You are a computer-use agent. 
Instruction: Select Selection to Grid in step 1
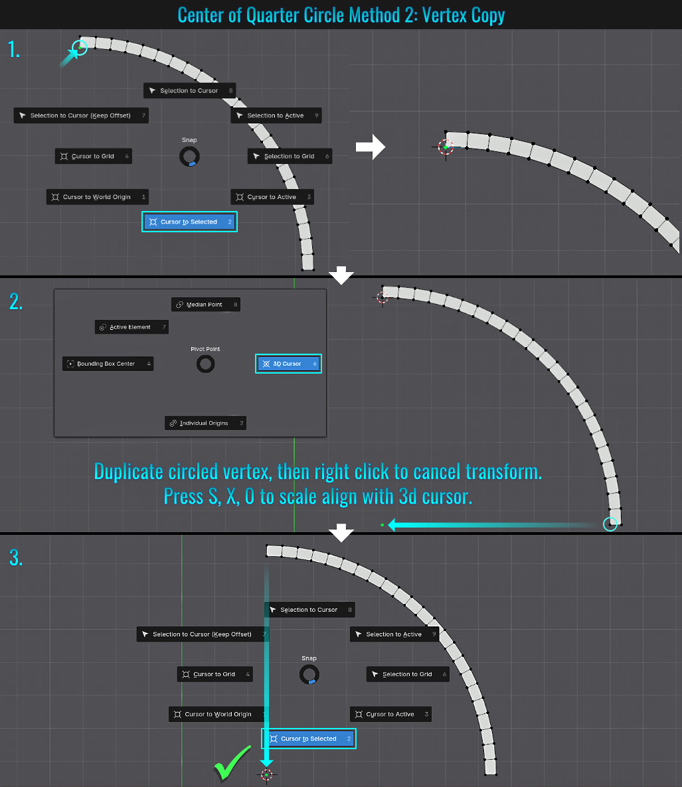tap(289, 157)
